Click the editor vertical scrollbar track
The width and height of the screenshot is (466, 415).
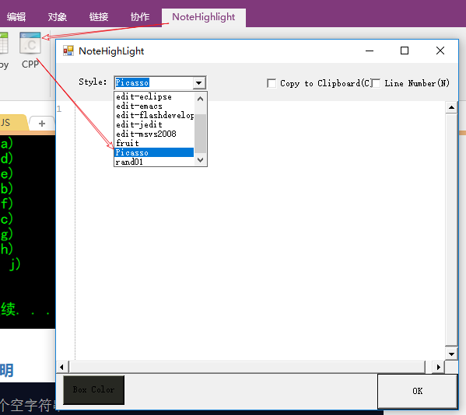pos(451,229)
